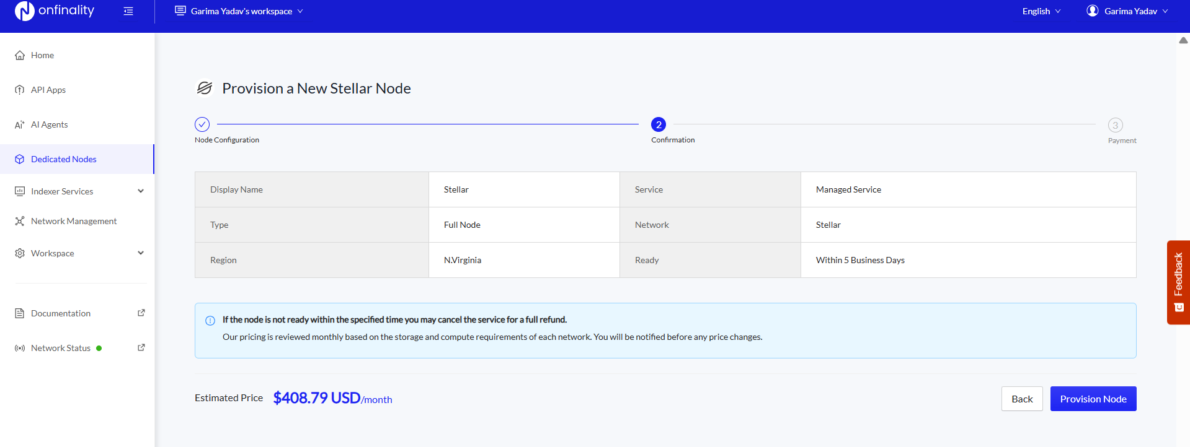
Task: Click the Display Name value Stellar
Action: pos(456,189)
